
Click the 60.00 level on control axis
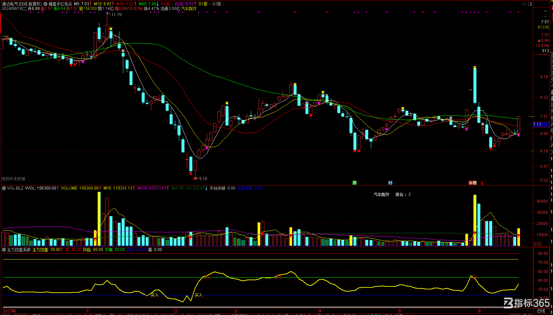(543, 272)
